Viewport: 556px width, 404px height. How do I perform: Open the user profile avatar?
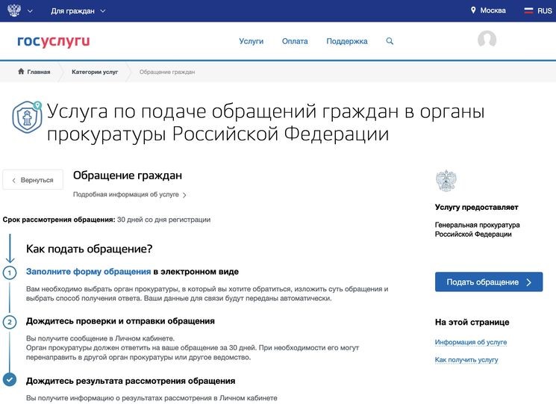tap(487, 39)
